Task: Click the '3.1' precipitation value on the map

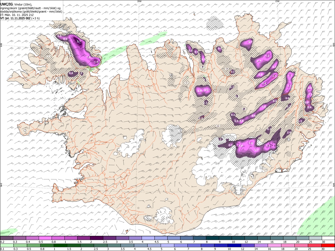Action: click(x=79, y=41)
